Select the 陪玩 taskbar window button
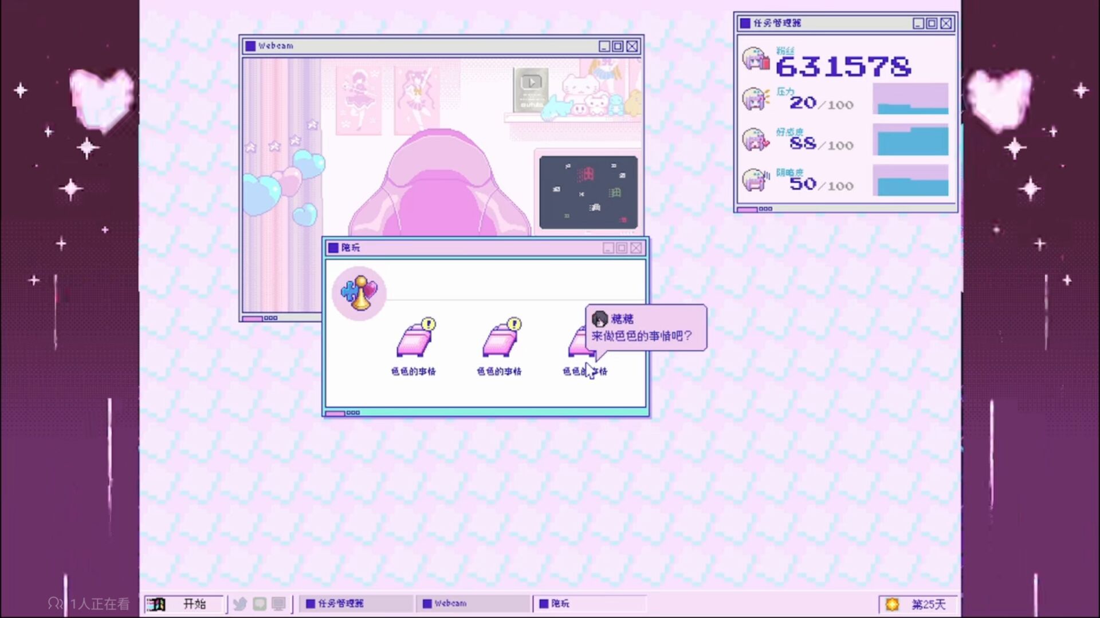This screenshot has height=618, width=1100. 590,604
